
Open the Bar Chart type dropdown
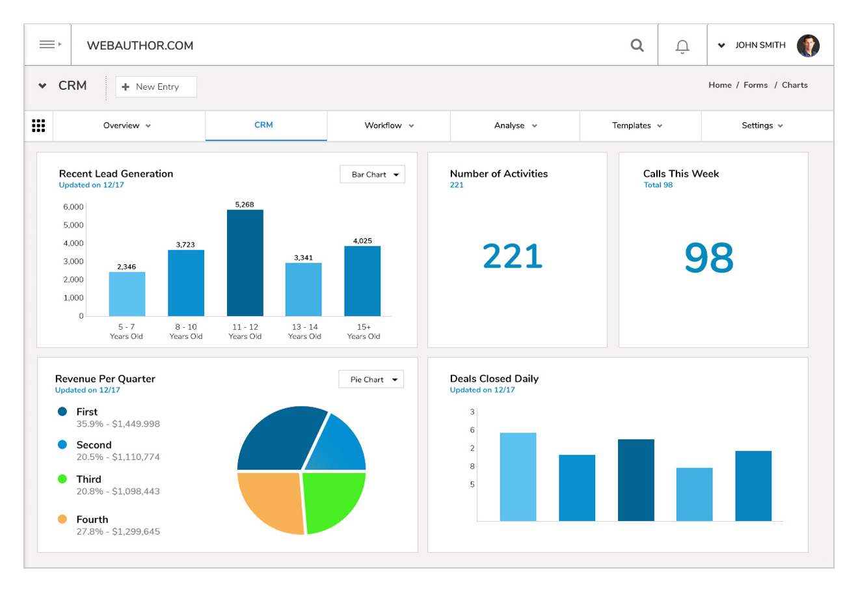[372, 174]
